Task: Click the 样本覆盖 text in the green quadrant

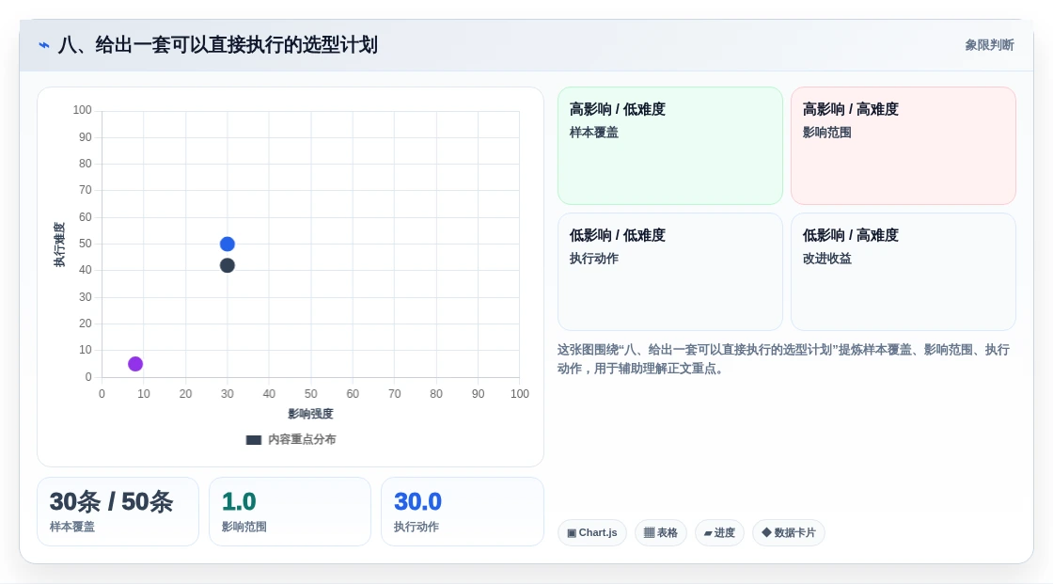Action: [x=593, y=133]
